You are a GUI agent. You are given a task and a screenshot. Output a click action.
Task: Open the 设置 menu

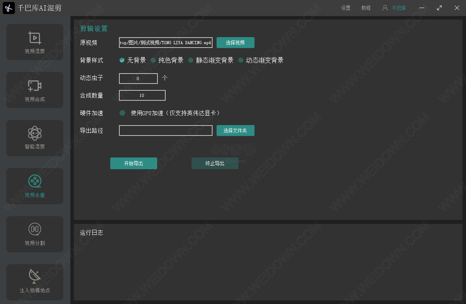(x=346, y=7)
